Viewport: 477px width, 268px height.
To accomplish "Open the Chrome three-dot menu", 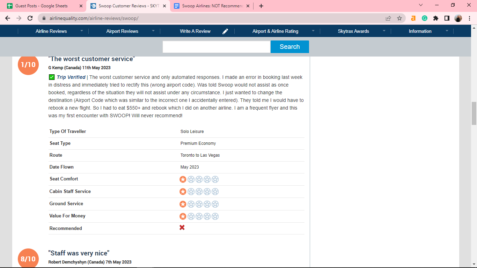I will point(469,18).
